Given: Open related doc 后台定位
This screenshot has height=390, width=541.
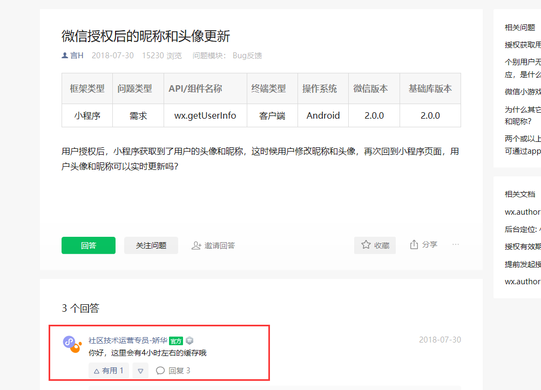Looking at the screenshot, I should pos(523,229).
